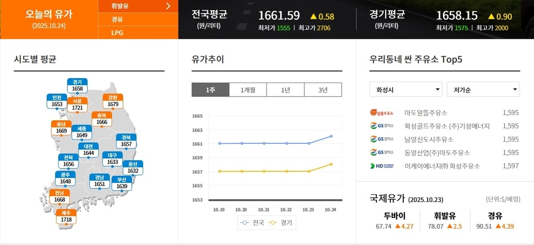
Task: Switch to the 3년 trend tab
Action: (323, 90)
